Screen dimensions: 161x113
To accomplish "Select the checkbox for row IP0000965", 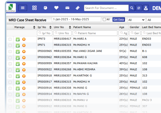I will click(x=10, y=52).
